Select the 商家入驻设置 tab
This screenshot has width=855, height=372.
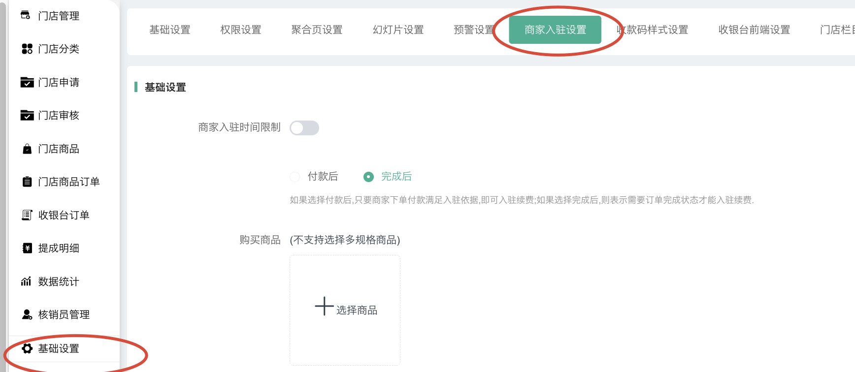coord(555,30)
